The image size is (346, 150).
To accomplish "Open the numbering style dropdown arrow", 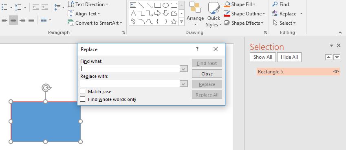I will (x=25, y=7).
